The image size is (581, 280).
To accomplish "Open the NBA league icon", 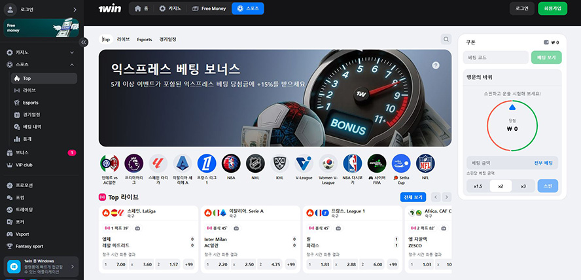I will pyautogui.click(x=231, y=164).
